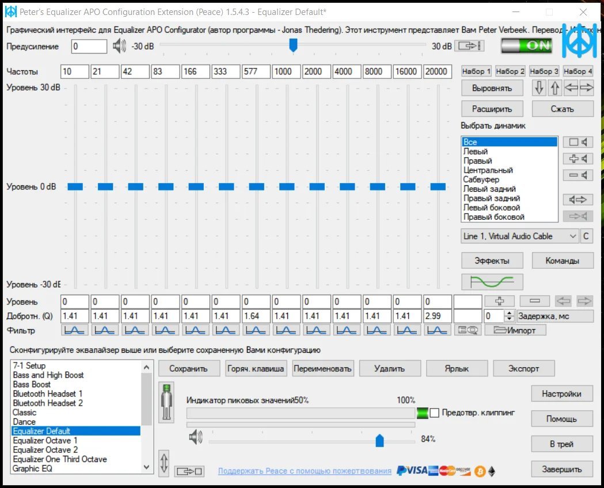
Task: Click the Настройки button
Action: (561, 394)
